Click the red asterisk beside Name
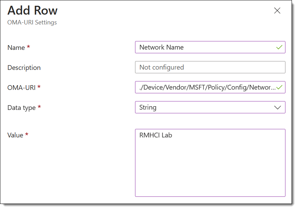The image size is (297, 209). (x=29, y=46)
